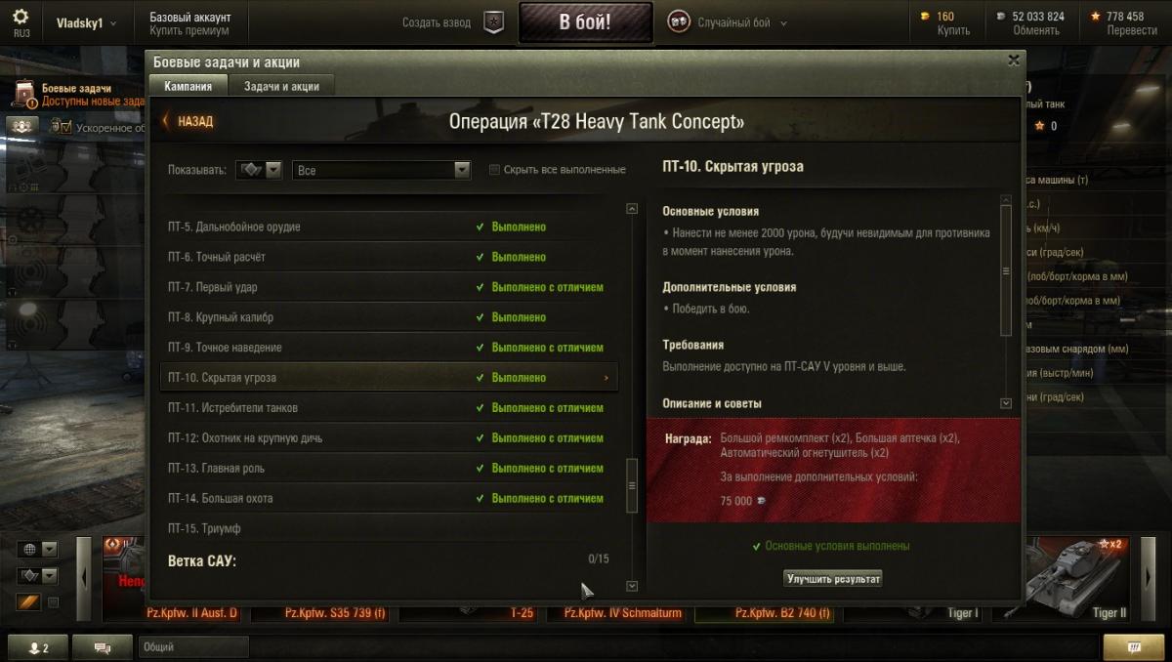Click the star free experience icon
Screen dimensions: 1172x662
coord(1095,16)
